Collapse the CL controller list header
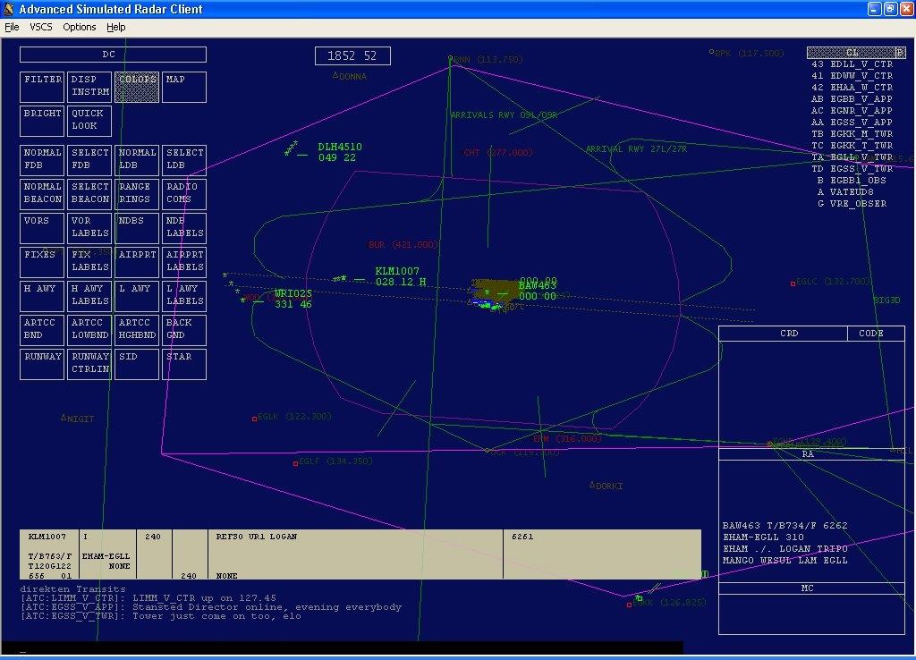This screenshot has height=660, width=916. coord(851,53)
